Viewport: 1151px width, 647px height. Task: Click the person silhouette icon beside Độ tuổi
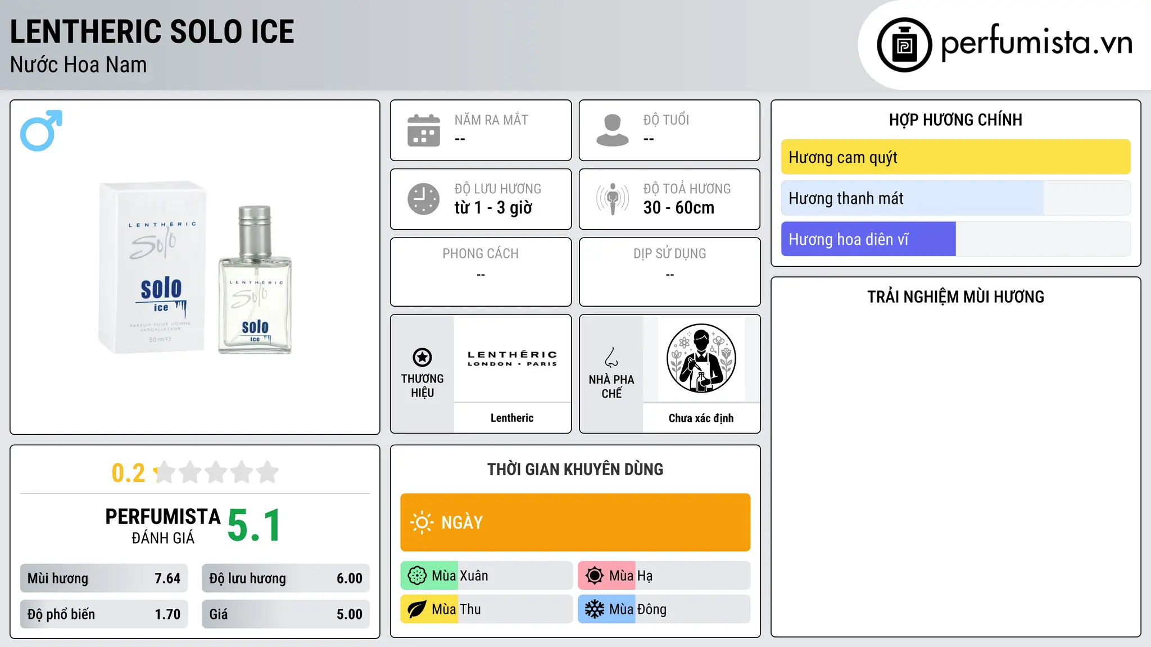coord(613,130)
